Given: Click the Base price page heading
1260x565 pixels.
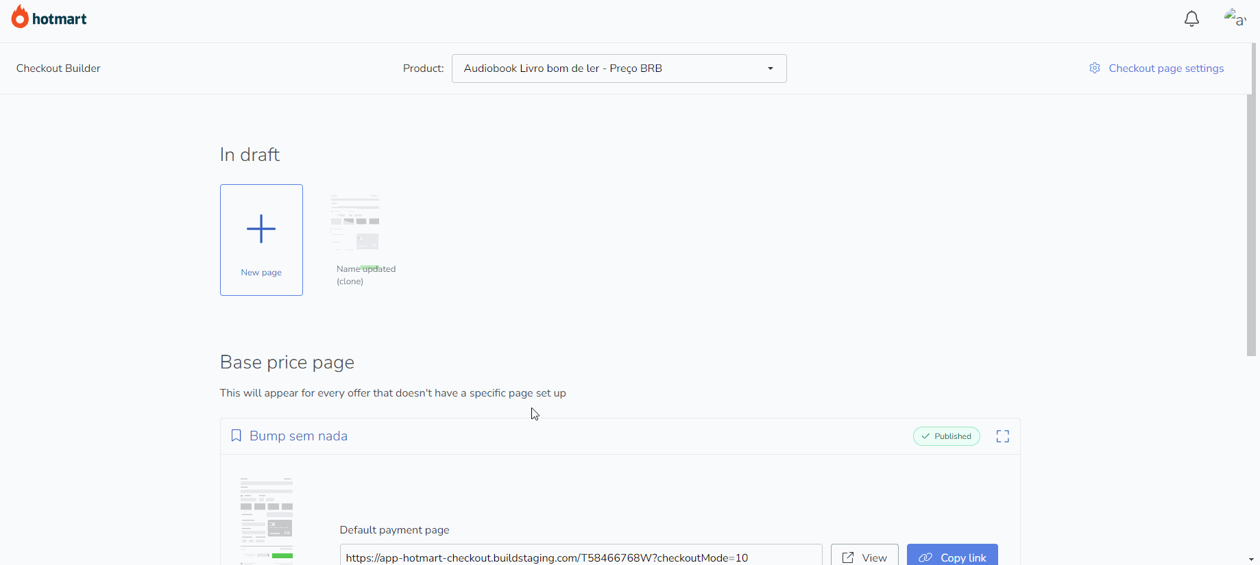Looking at the screenshot, I should (287, 362).
